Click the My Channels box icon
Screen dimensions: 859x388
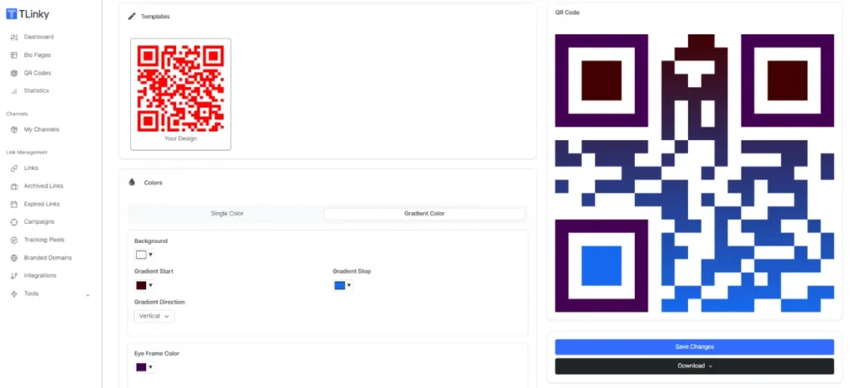tap(14, 130)
